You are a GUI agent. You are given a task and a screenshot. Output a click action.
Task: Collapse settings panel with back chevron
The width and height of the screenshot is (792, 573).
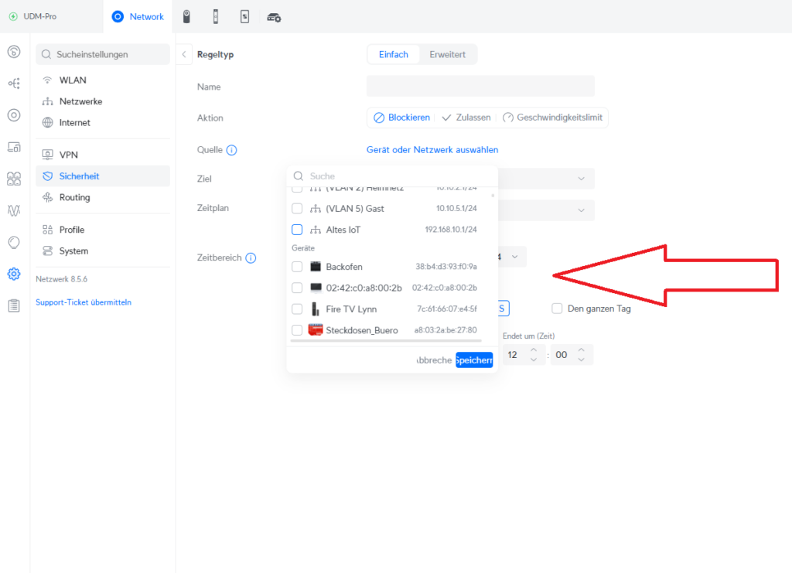[x=184, y=55]
